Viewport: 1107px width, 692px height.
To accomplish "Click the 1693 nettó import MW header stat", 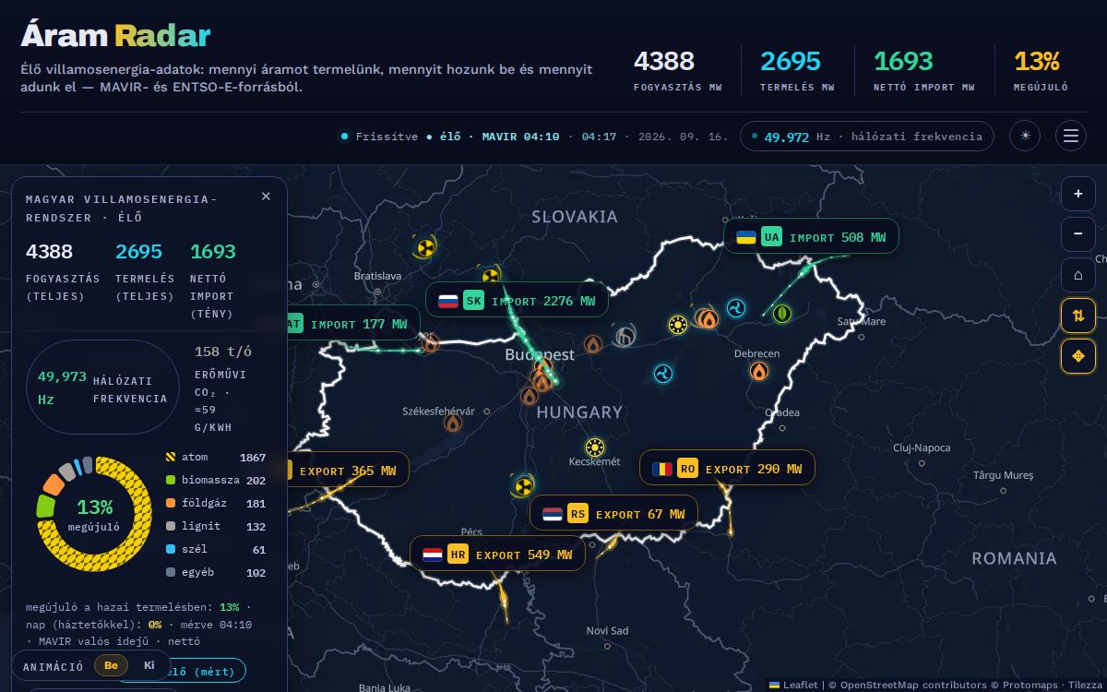I will point(923,70).
